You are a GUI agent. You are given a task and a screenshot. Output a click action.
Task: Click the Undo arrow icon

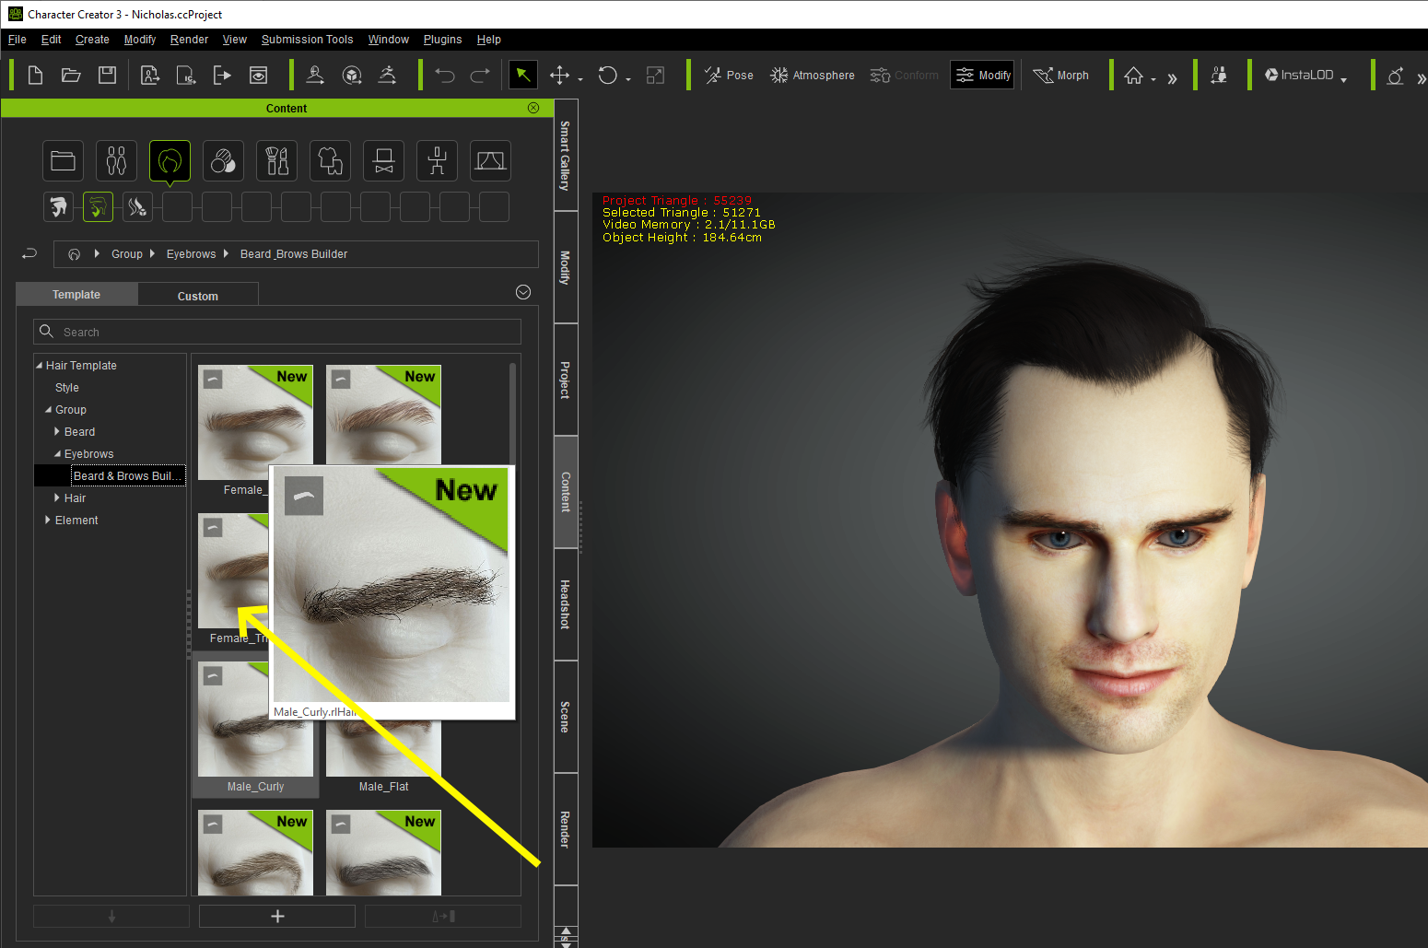pyautogui.click(x=445, y=76)
